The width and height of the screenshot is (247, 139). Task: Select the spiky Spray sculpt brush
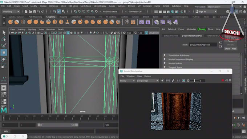[86, 22]
